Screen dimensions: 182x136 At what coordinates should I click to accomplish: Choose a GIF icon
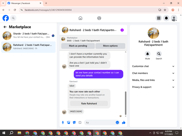tap(80, 123)
